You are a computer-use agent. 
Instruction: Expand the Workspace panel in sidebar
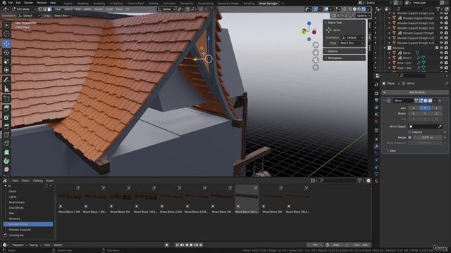[344, 58]
